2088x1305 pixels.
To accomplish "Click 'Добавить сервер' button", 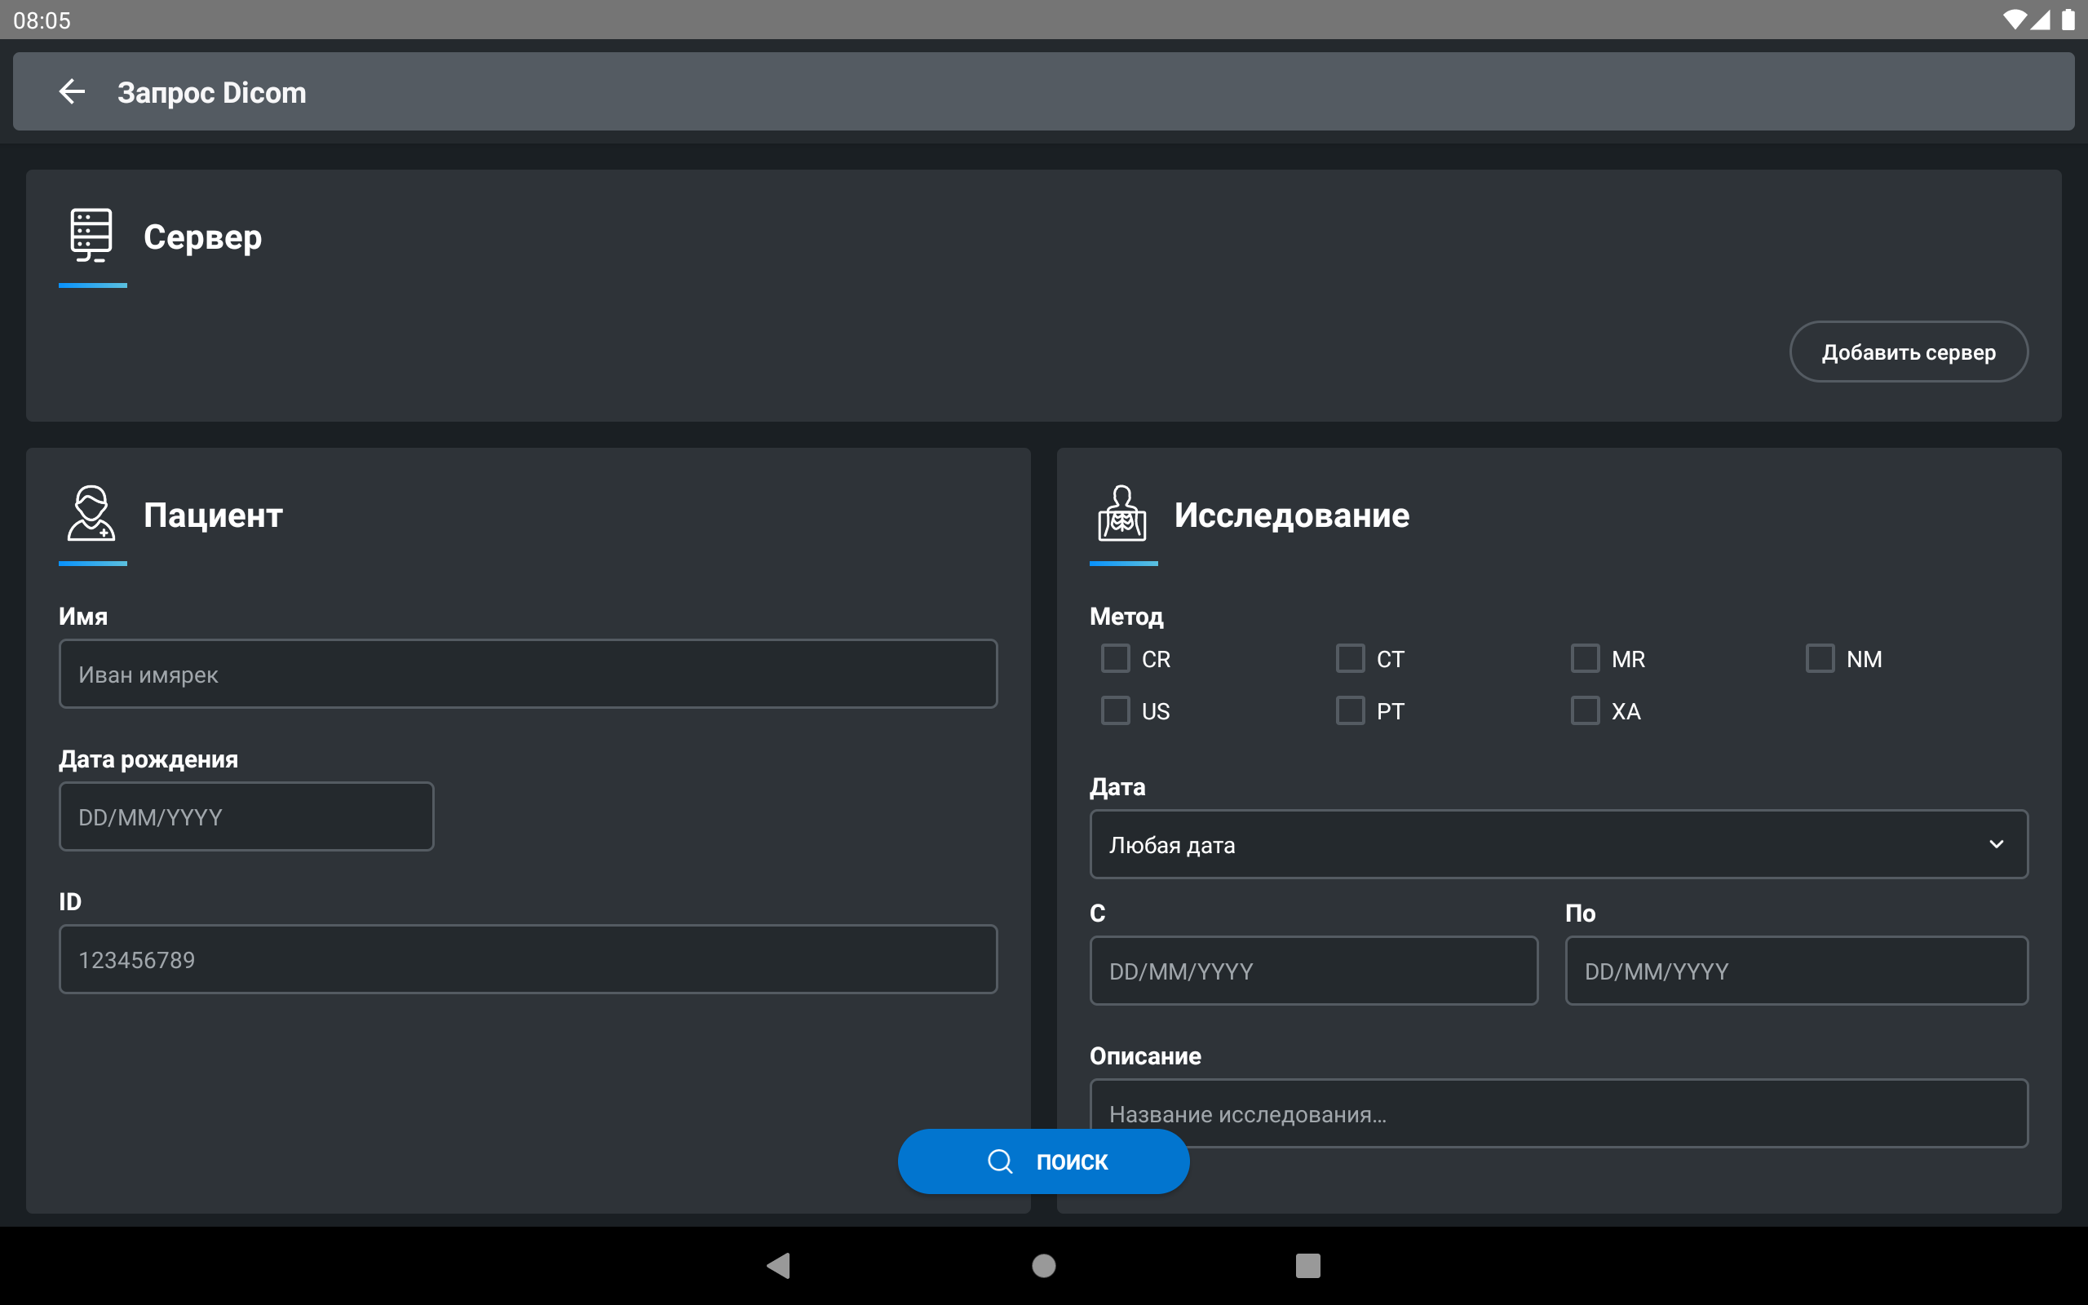I will (1909, 352).
